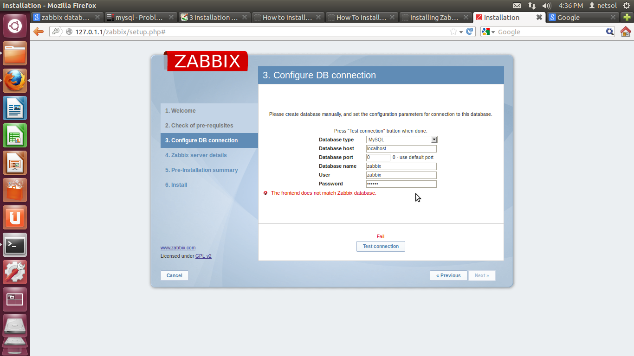Viewport: 634px width, 356px height.
Task: Click the error icon beside frontend message
Action: click(265, 193)
